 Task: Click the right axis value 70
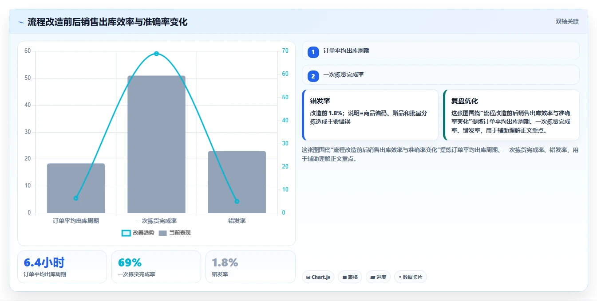(x=285, y=51)
